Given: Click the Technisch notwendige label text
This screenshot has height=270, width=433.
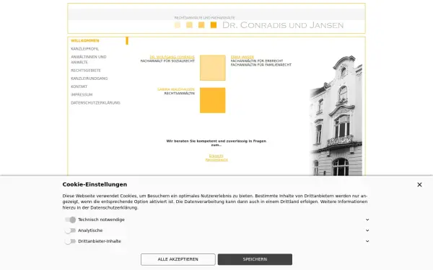Looking at the screenshot, I should 101,220.
